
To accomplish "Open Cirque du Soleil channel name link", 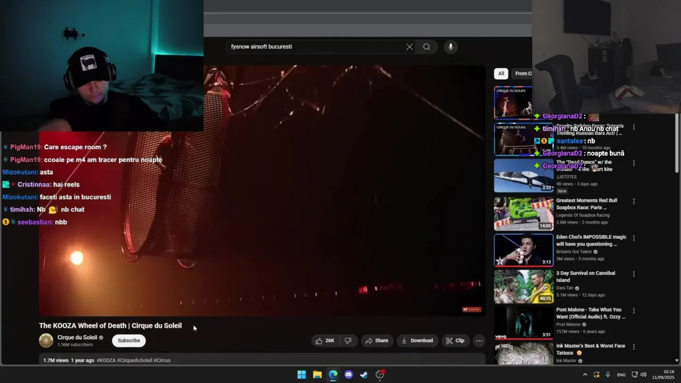I will pyautogui.click(x=77, y=337).
